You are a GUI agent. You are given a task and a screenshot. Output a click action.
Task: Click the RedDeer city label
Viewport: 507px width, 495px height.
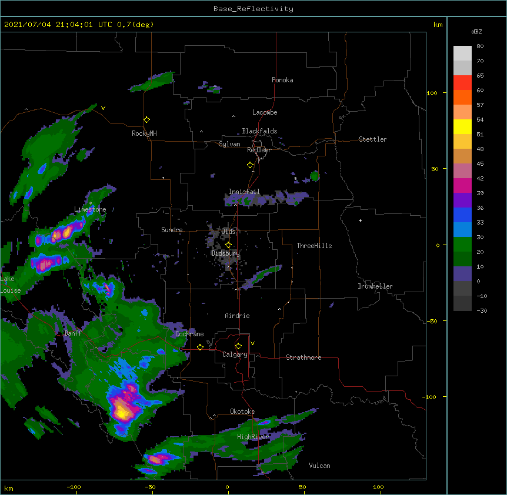259,150
